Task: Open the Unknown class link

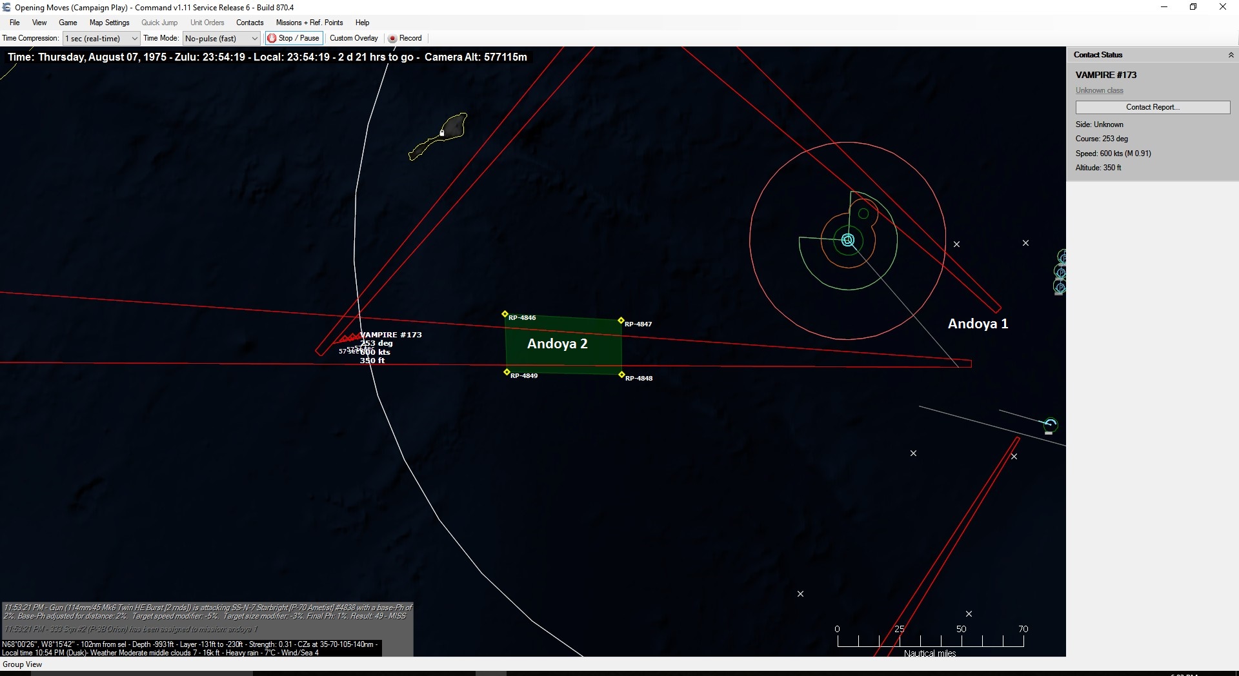Action: coord(1099,90)
